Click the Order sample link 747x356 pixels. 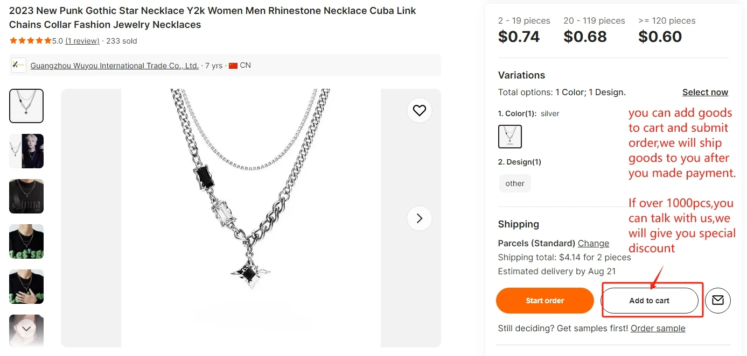point(658,328)
